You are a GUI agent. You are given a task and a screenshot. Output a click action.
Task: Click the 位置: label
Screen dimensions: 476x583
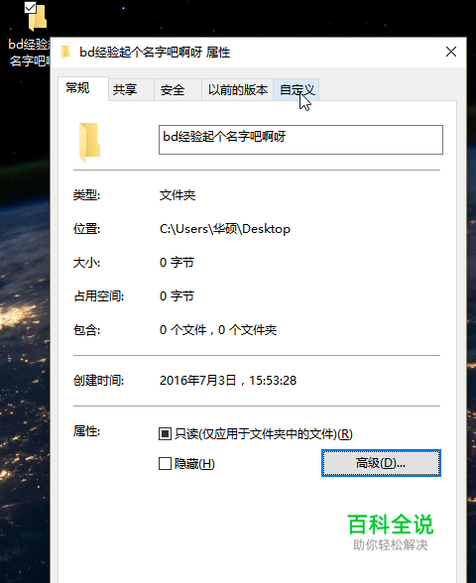[x=86, y=229]
